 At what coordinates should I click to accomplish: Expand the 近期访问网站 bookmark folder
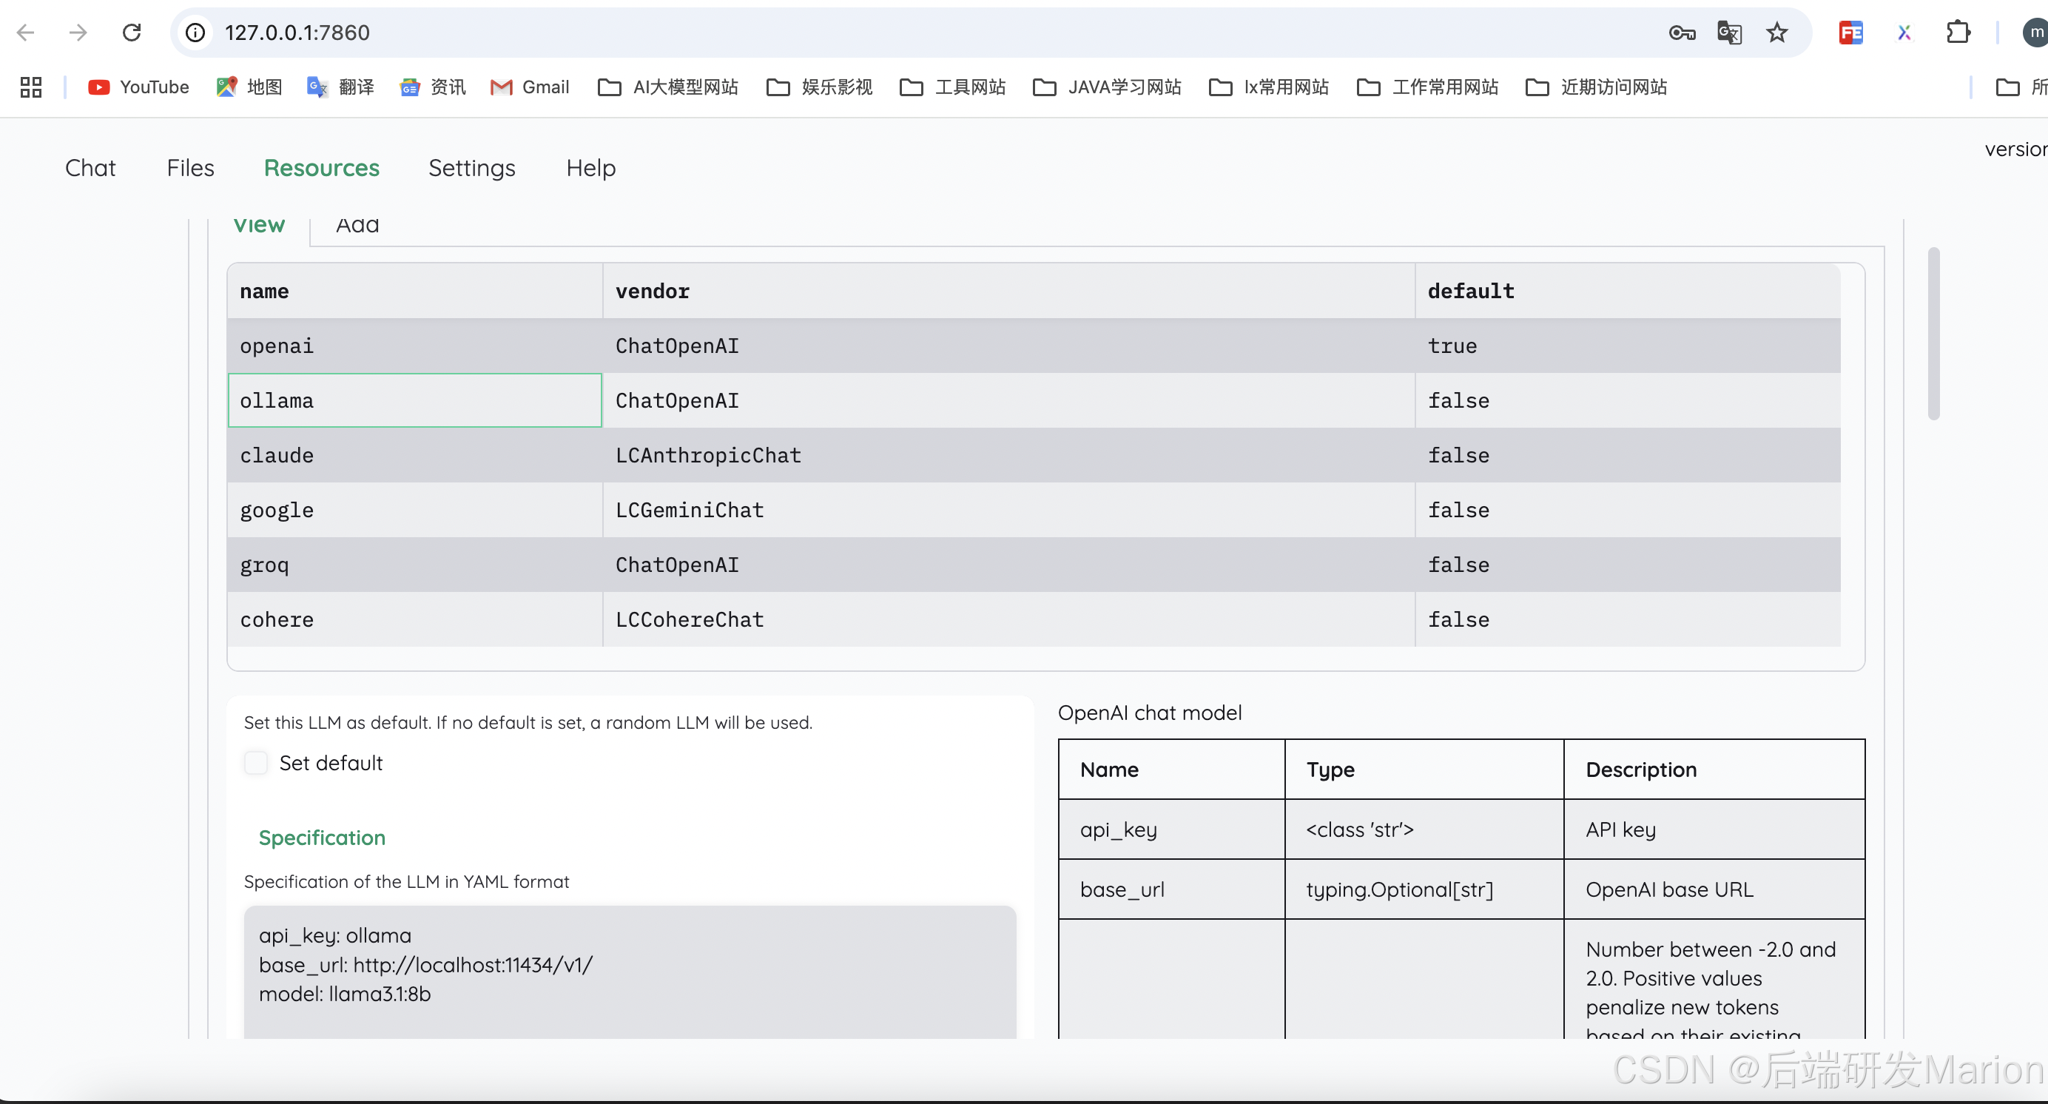point(1597,87)
